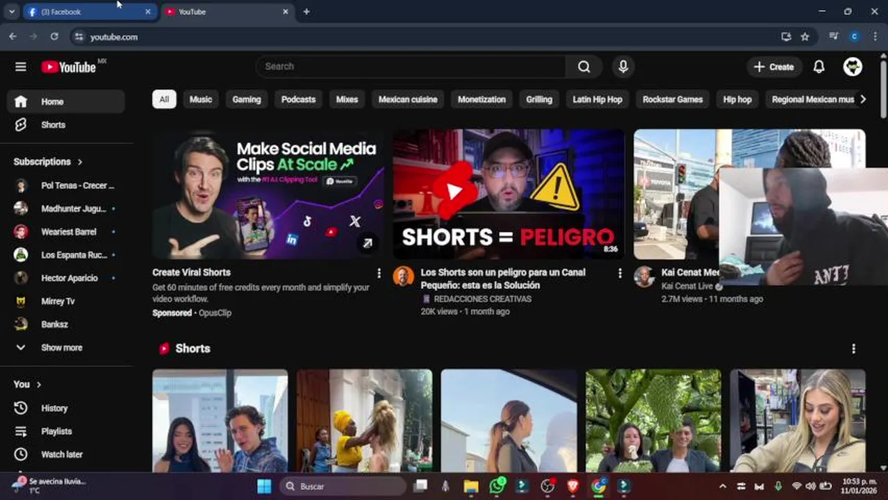Click the install/cast screen icon in address bar
The width and height of the screenshot is (888, 500).
(786, 37)
